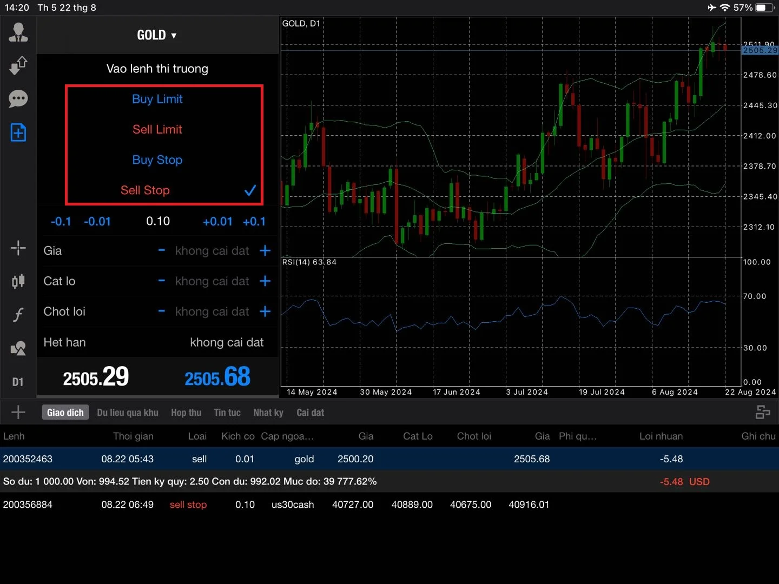This screenshot has width=779, height=584.
Task: Select Buy Stop order type
Action: coord(157,160)
